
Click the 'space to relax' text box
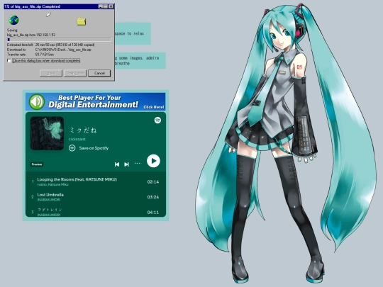[x=133, y=34]
